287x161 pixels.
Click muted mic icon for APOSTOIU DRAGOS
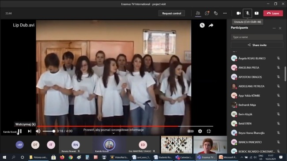coord(278,77)
